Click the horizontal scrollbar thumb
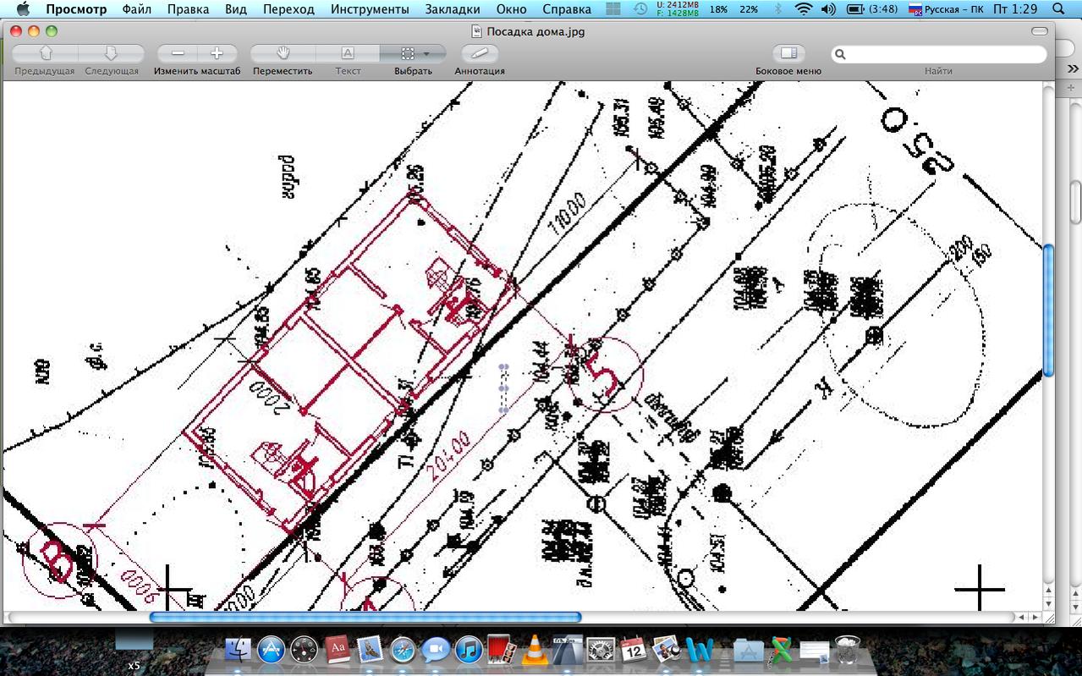Screen dimensions: 1082x676 coord(365,618)
